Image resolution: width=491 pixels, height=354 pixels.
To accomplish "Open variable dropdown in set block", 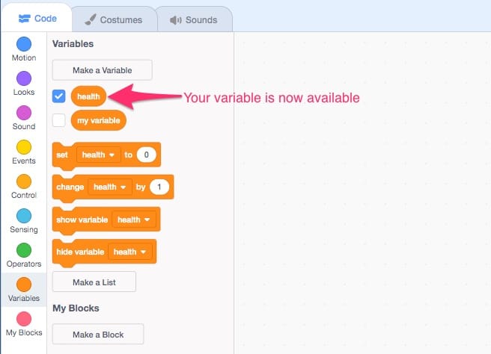I will (98, 155).
